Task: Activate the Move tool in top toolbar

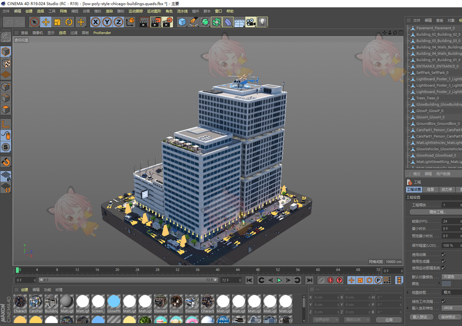Action: pos(46,22)
